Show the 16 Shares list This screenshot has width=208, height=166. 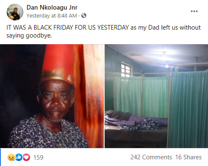click(x=188, y=157)
